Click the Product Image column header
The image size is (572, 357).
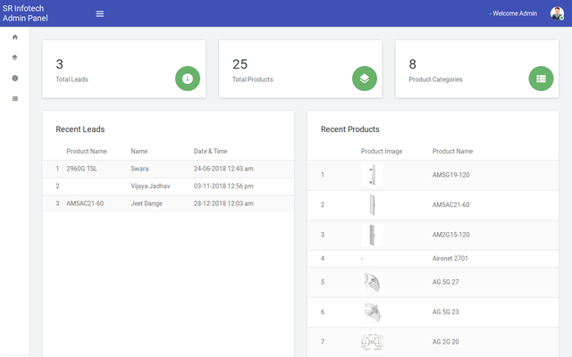[x=382, y=151]
